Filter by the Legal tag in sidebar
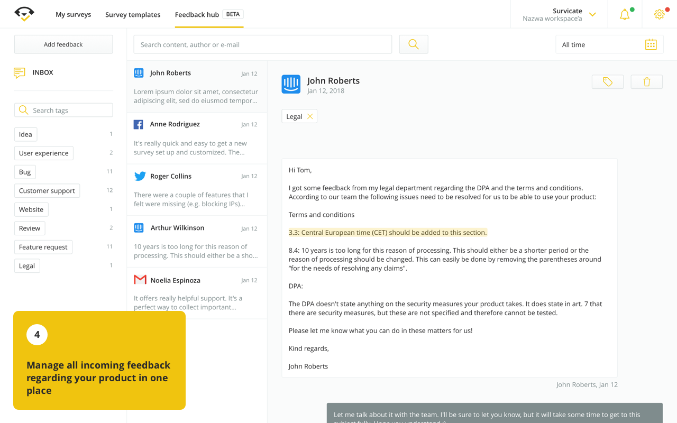 click(x=27, y=265)
